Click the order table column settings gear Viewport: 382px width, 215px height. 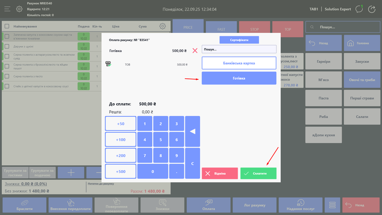[x=162, y=26]
